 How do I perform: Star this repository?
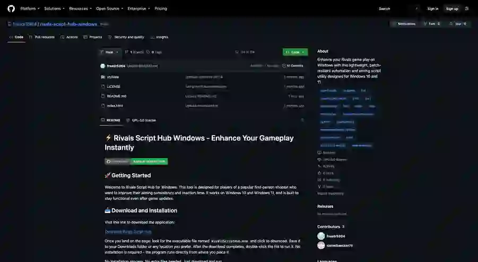tap(458, 23)
